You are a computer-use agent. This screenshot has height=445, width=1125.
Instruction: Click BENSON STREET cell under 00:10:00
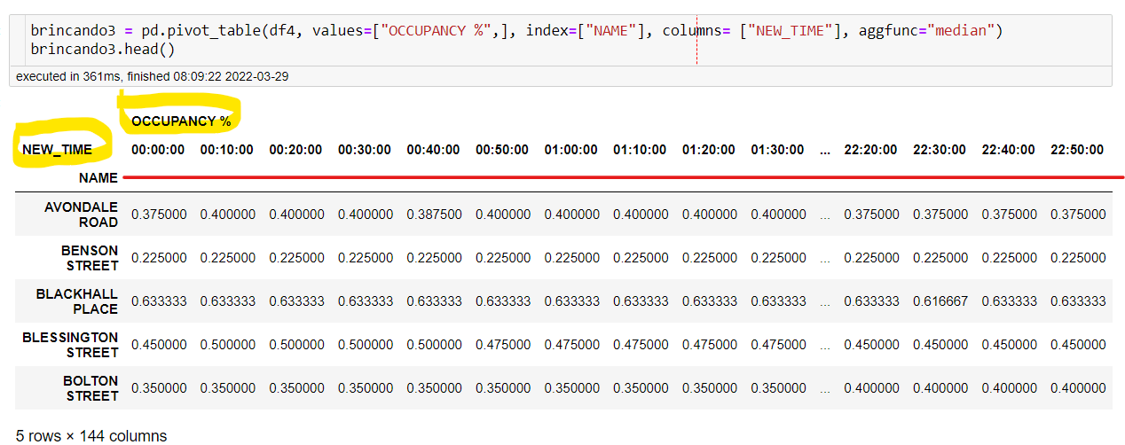click(227, 258)
